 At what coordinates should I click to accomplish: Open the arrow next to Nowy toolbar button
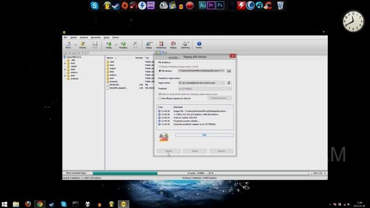[76, 45]
